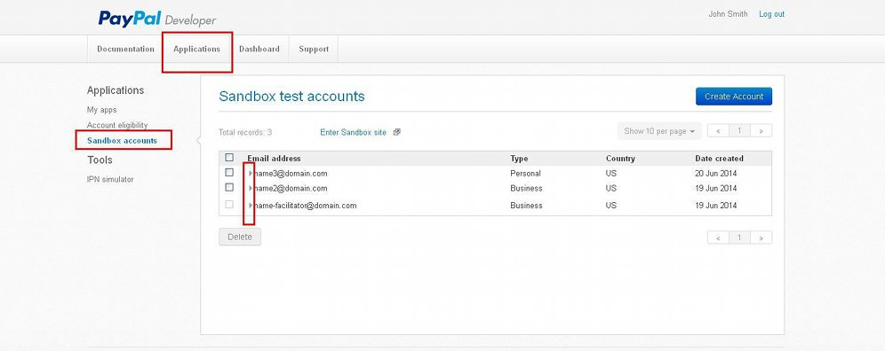
Task: Sort by the Country column header
Action: point(620,159)
